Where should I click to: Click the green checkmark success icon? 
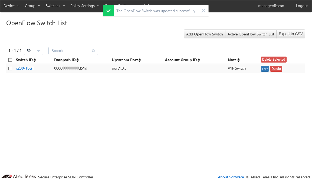pyautogui.click(x=108, y=11)
